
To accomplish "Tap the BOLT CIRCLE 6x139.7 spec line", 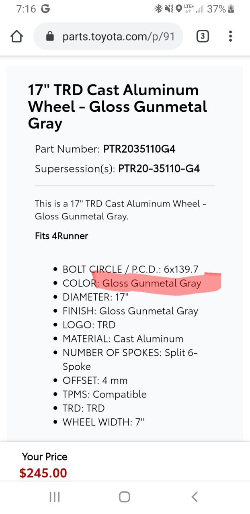I will click(131, 269).
